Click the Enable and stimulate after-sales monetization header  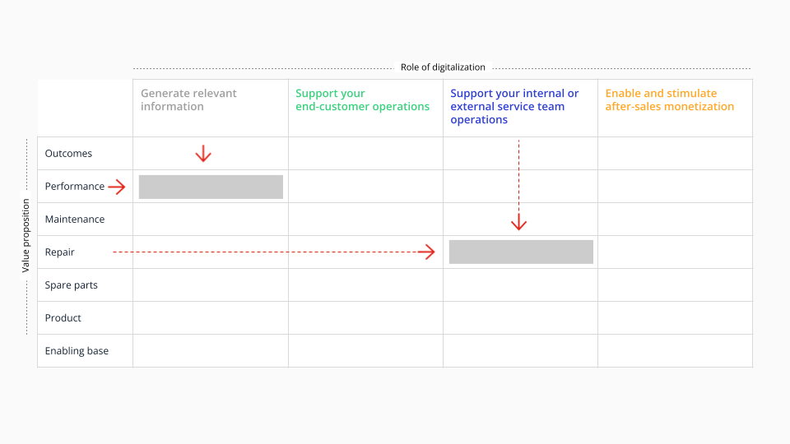[670, 99]
